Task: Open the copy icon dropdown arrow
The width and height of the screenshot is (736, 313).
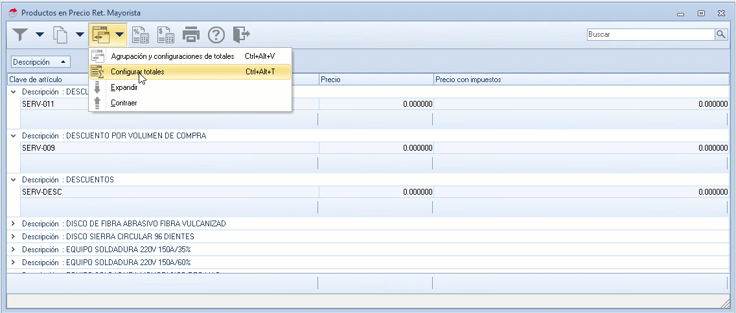Action: click(x=80, y=34)
